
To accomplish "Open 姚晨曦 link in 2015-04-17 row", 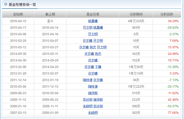I will (98, 27).
